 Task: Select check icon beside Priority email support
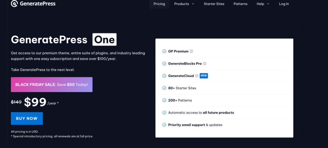tap(164, 125)
